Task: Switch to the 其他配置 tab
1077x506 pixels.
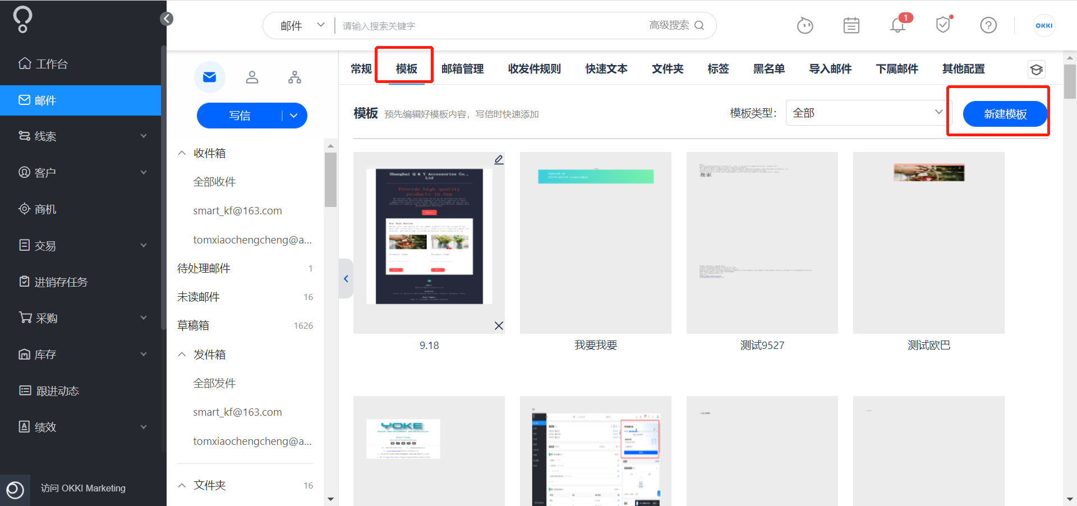Action: click(964, 69)
